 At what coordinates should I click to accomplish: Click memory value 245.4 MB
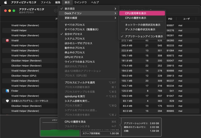pyautogui.click(x=127, y=45)
